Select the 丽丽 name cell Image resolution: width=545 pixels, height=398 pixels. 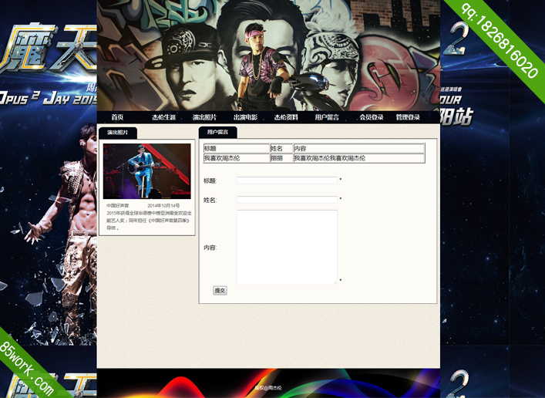click(x=281, y=158)
